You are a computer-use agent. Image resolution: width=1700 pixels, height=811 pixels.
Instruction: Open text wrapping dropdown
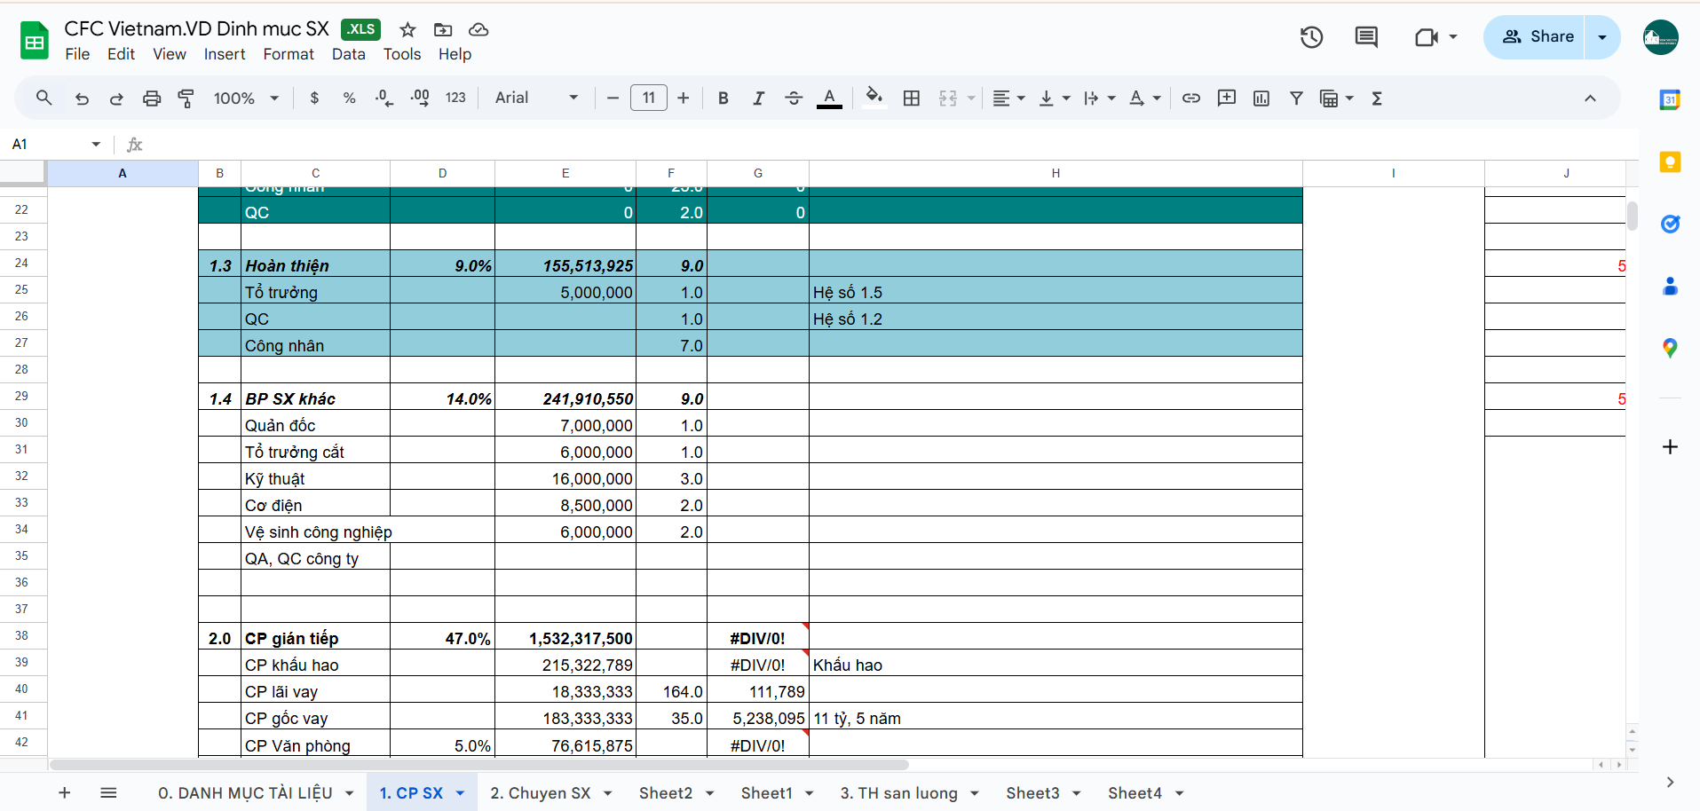coord(1100,98)
